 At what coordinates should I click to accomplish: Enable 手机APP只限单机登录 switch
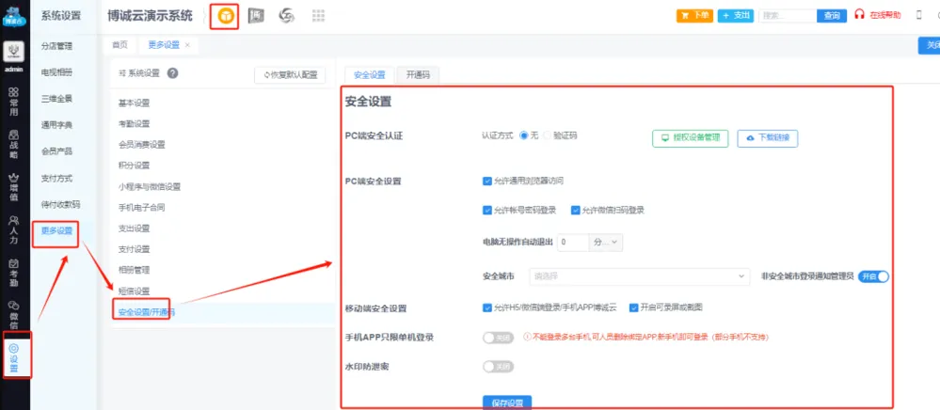(x=499, y=337)
